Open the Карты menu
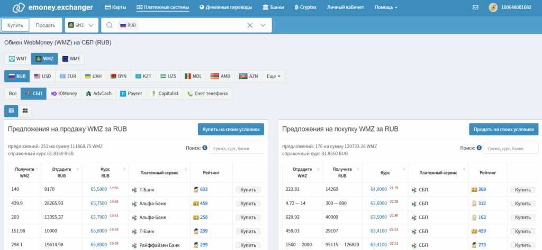The image size is (542, 250). pos(115,7)
